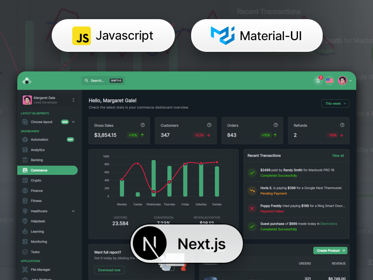This screenshot has height=280, width=373.
Task: Click into the Search field
Action: click(103, 80)
